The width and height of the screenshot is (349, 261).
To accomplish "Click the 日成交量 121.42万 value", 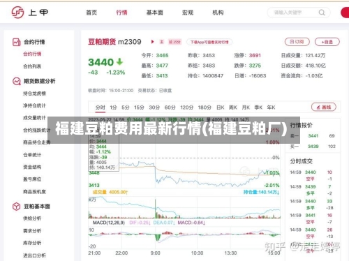I will [315, 56].
